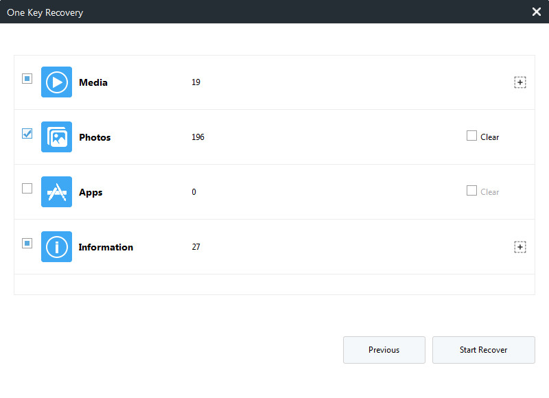Screen dimensions: 549x398
Task: Select the Information label text
Action: pos(106,247)
